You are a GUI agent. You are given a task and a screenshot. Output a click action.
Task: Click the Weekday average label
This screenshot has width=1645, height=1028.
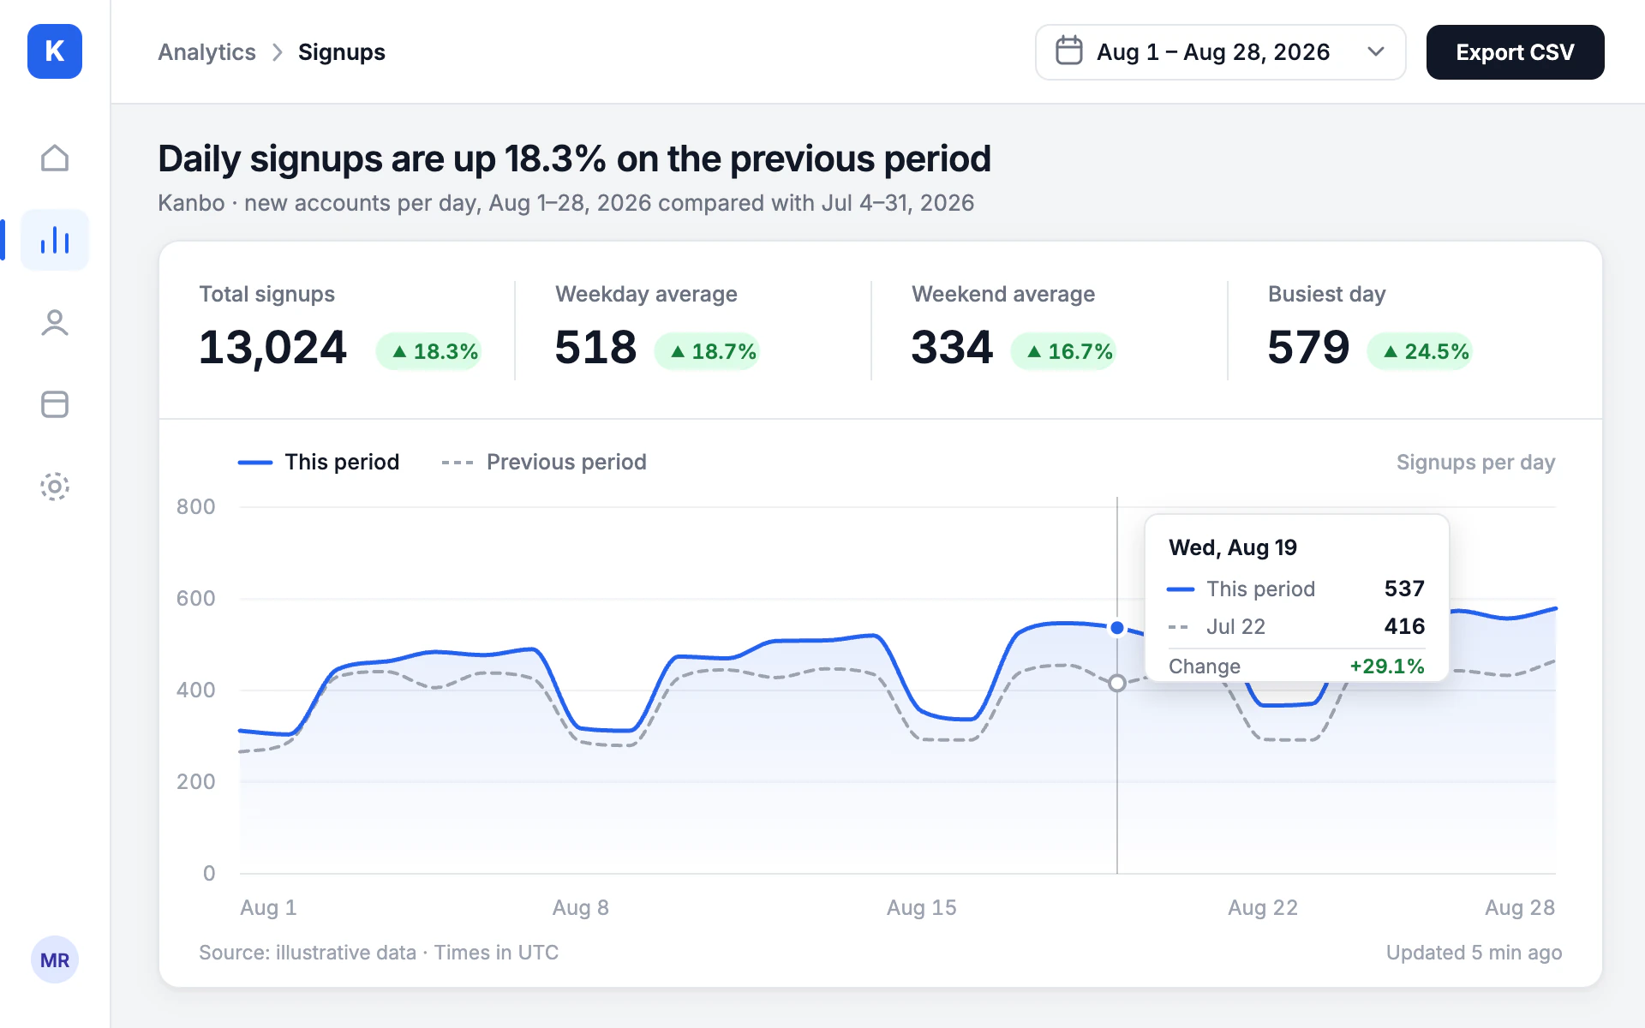[x=646, y=294]
